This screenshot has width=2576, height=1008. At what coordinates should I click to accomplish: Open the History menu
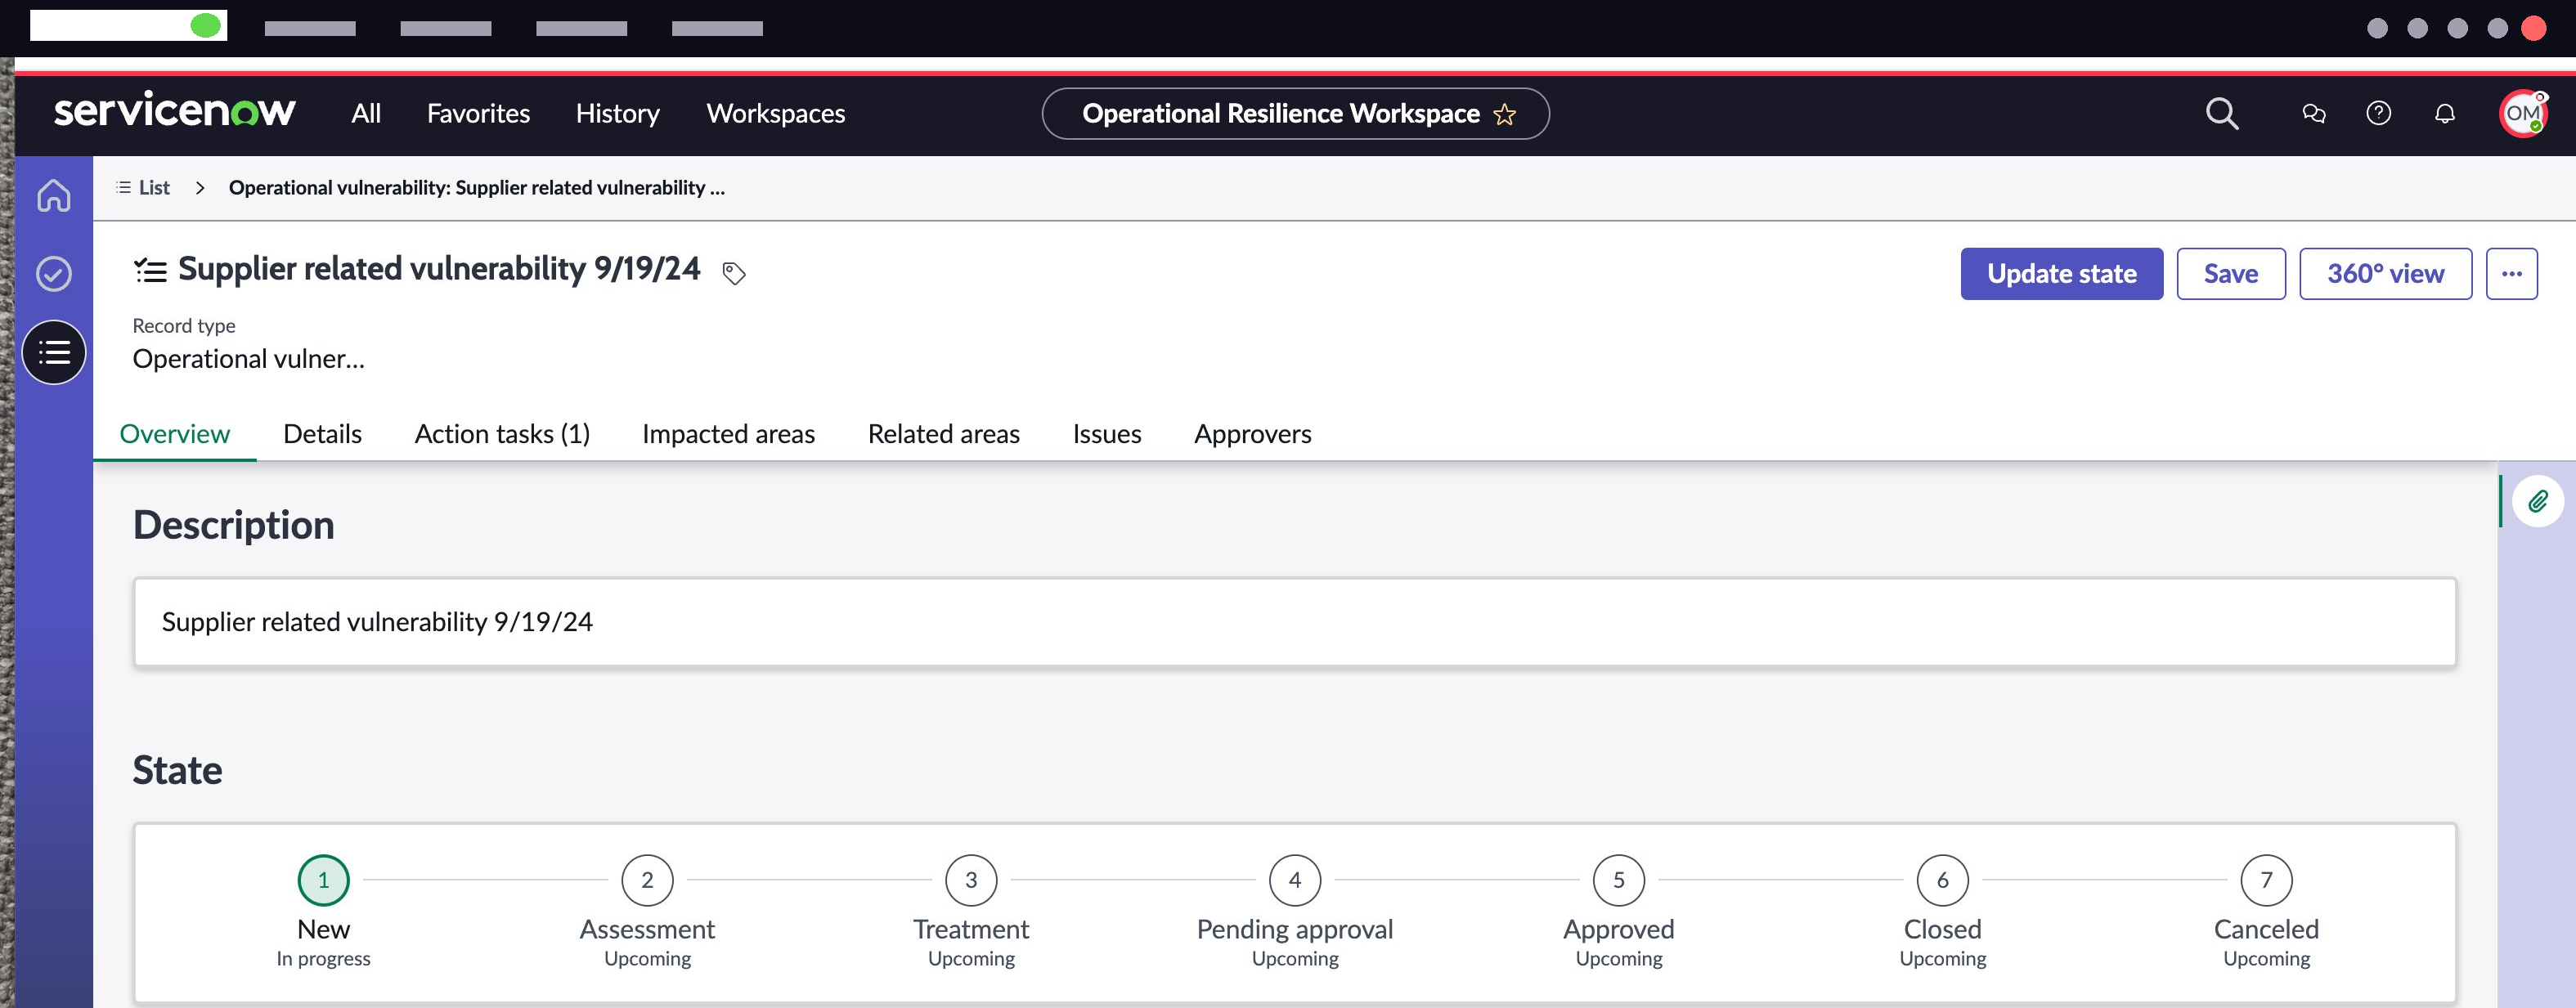(x=618, y=114)
